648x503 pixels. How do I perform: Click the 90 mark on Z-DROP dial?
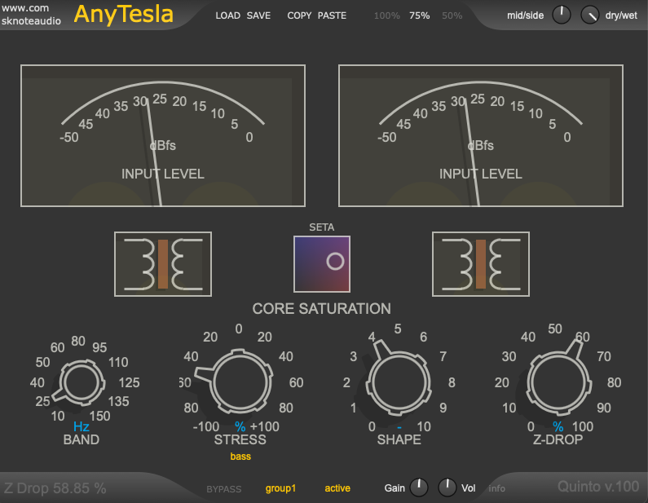click(x=604, y=408)
